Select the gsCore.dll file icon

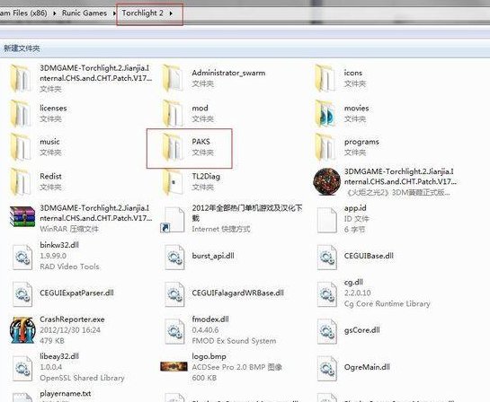click(x=327, y=331)
